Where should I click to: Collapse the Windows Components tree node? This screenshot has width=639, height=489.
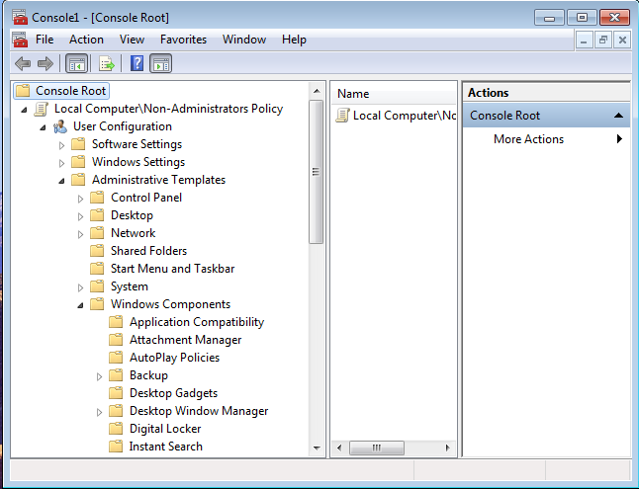click(81, 305)
